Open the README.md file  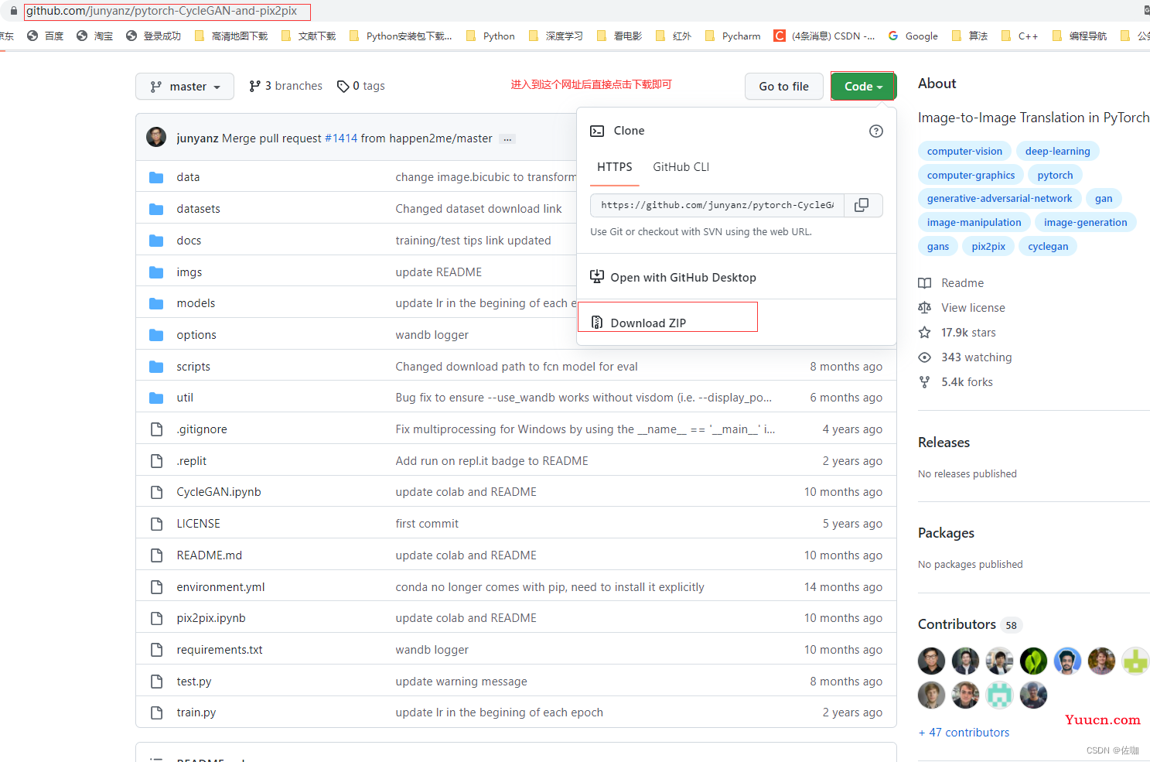pos(209,555)
